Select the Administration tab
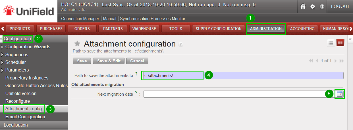Viewport: 353px width, 130px height. 266,29
